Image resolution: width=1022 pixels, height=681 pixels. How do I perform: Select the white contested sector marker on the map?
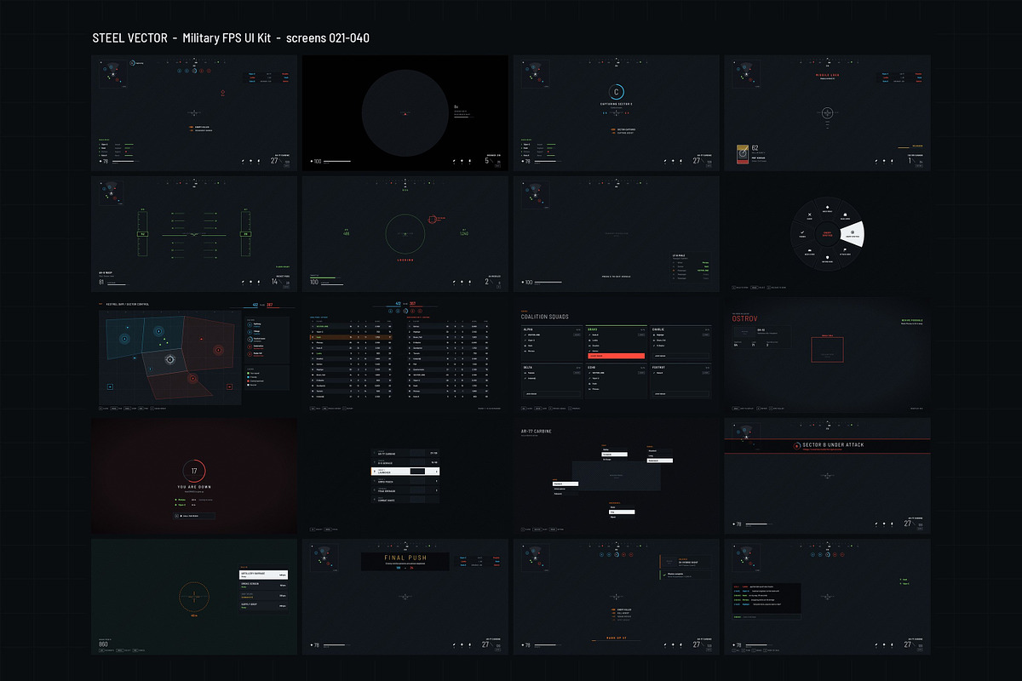click(169, 360)
